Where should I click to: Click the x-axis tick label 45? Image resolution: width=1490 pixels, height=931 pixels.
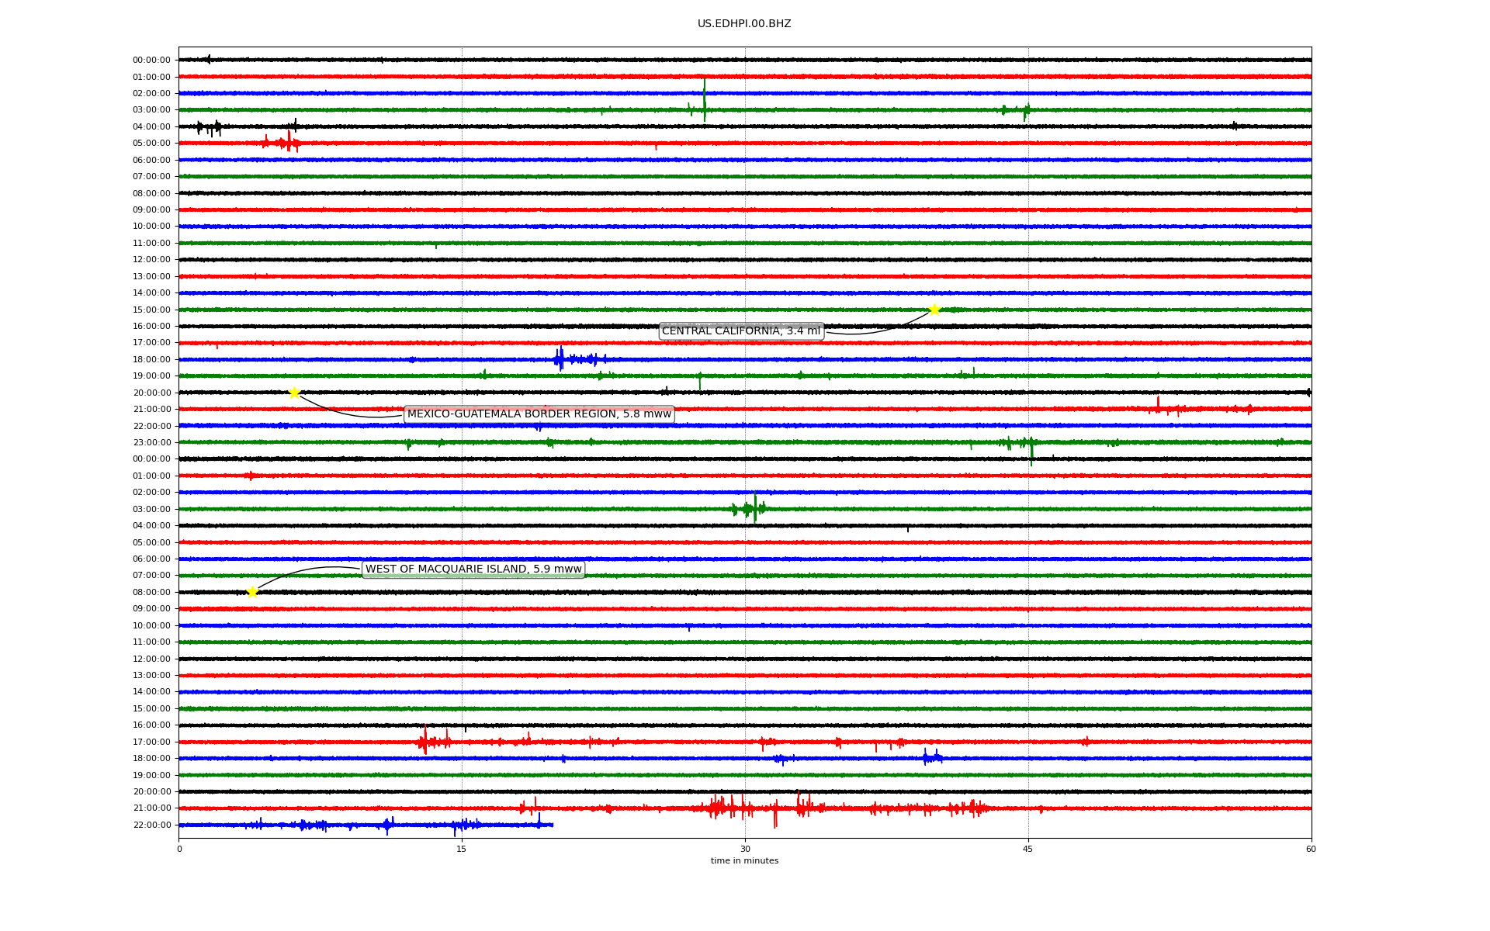tap(1027, 849)
